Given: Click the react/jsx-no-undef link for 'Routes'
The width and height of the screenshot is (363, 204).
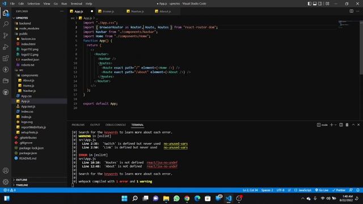Looking at the screenshot, I should click(x=162, y=163).
